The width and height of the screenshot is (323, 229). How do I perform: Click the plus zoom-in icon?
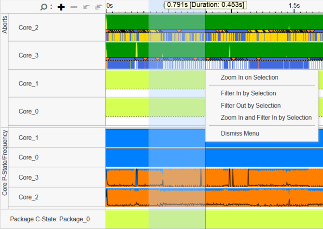tap(61, 7)
